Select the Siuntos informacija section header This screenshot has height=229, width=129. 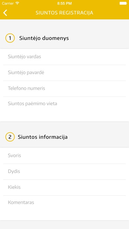[43, 137]
